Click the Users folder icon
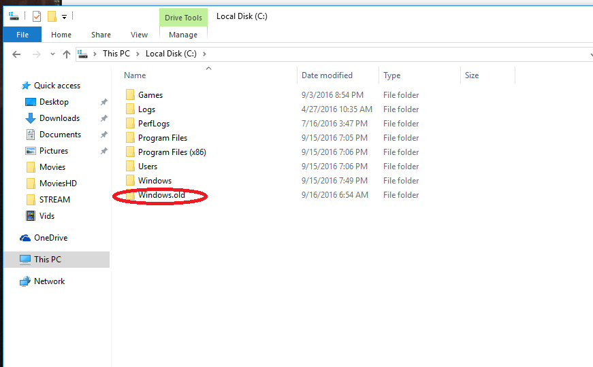Viewport: 593px width, 367px height. click(x=130, y=166)
